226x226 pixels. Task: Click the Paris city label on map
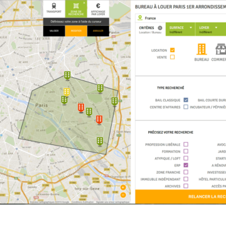pos(41,105)
